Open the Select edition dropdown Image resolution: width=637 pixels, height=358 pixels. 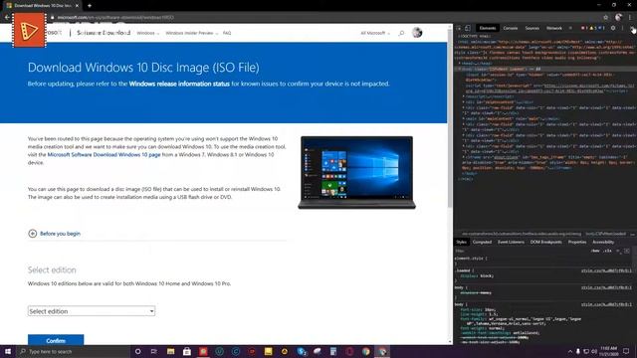click(92, 311)
